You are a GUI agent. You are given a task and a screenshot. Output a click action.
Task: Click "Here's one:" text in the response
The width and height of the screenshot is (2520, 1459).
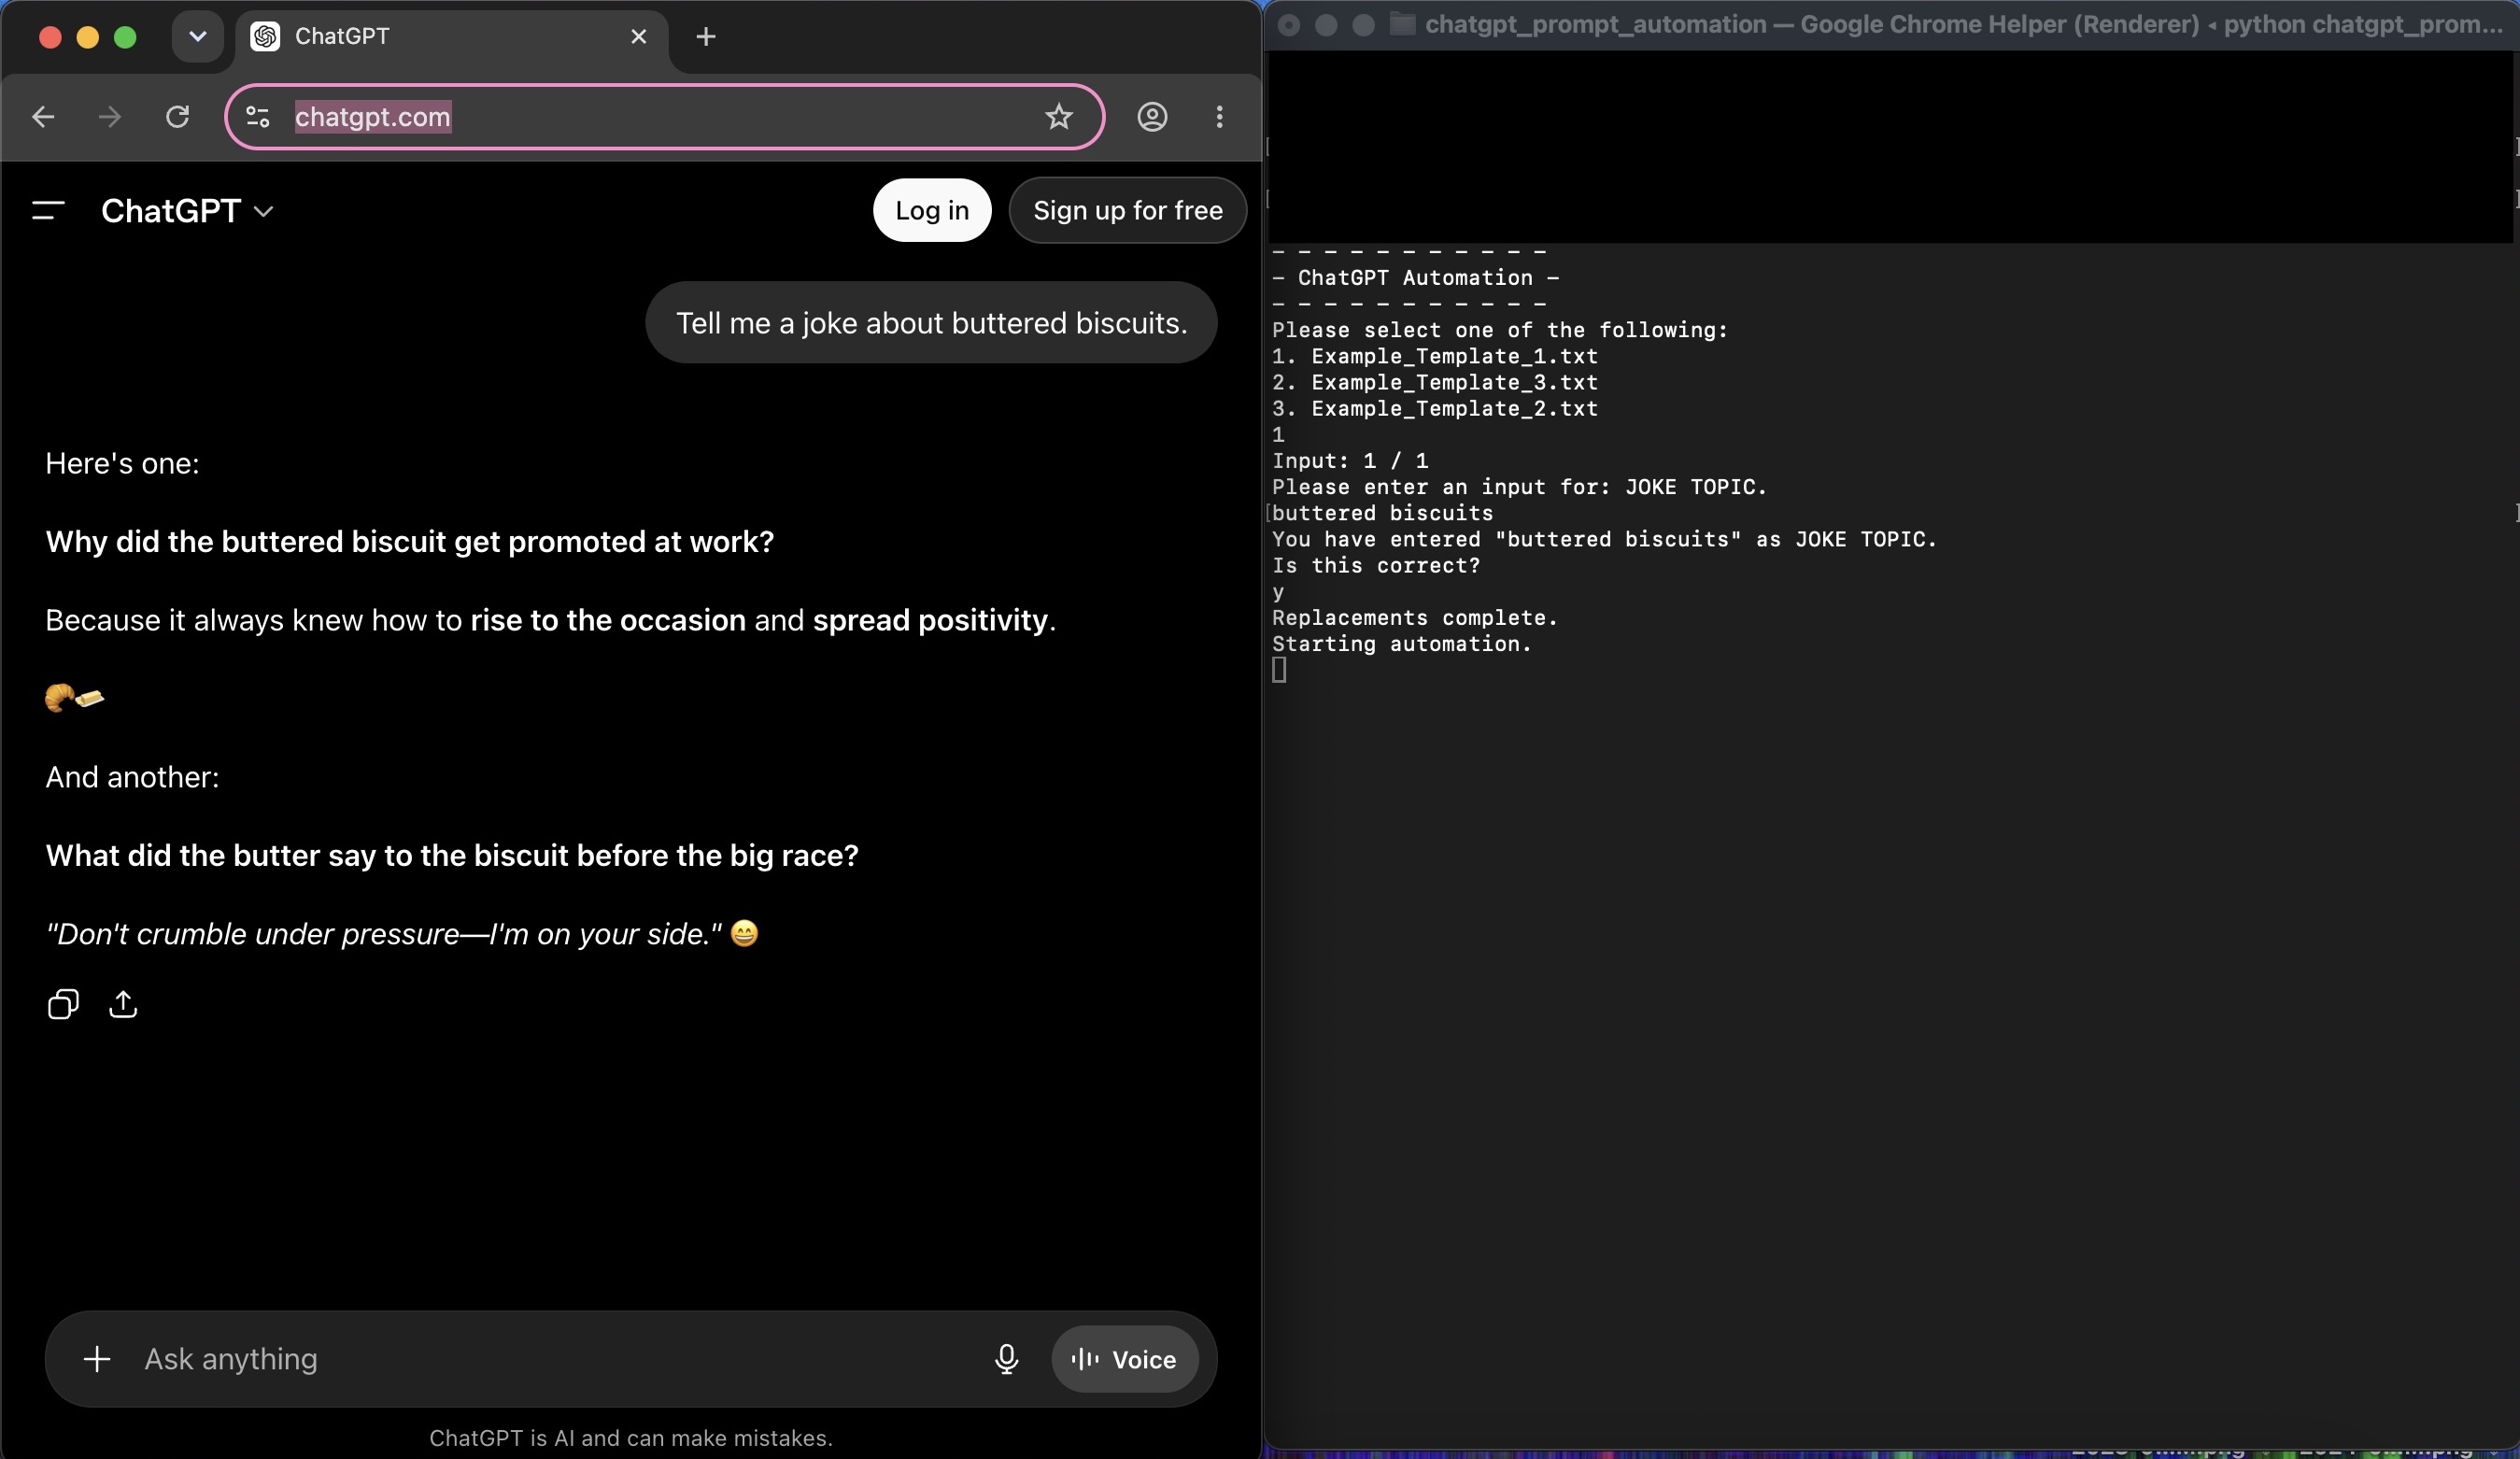[122, 464]
